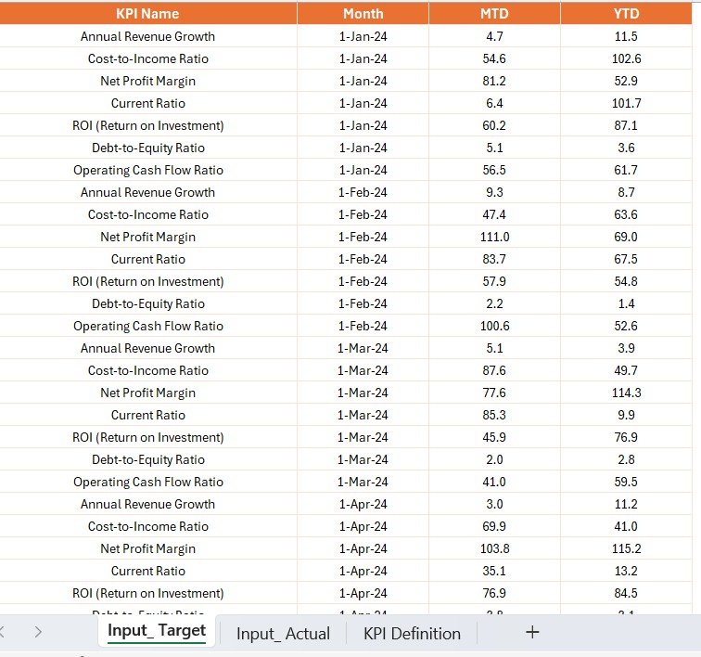Select YTD value 114.3 Net Profit Margin
Image resolution: width=701 pixels, height=657 pixels.
click(x=626, y=393)
